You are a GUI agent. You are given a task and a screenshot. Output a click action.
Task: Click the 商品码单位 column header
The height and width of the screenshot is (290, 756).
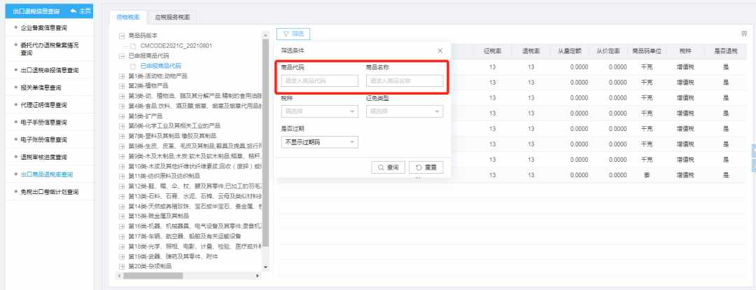(647, 51)
